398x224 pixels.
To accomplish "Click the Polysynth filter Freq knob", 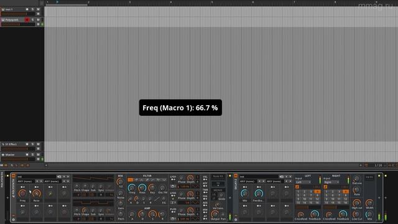I will pyautogui.click(x=132, y=188).
